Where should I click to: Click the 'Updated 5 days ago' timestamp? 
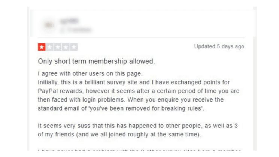tap(219, 46)
